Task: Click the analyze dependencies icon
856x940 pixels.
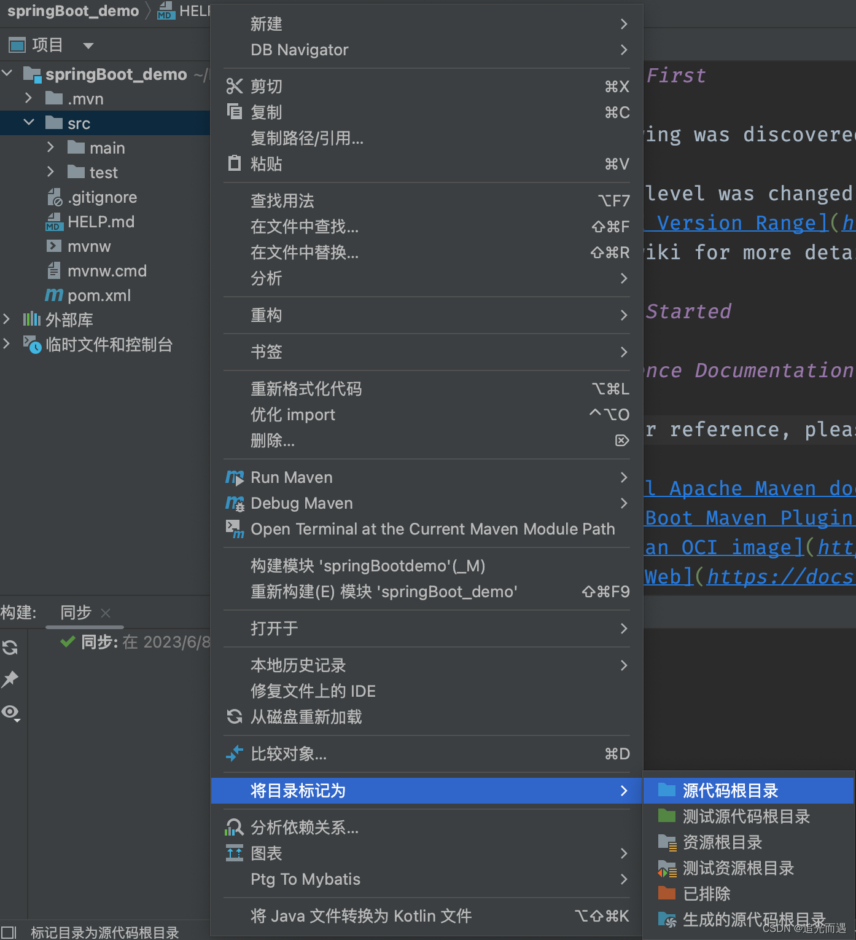Action: 234,827
